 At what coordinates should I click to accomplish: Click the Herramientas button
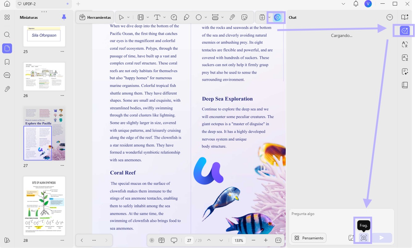pyautogui.click(x=95, y=18)
